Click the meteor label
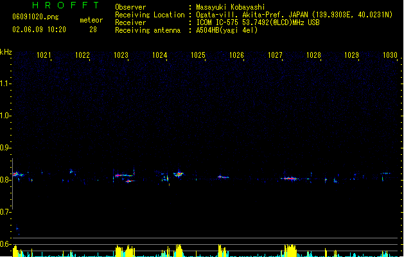404x257 pixels. click(91, 20)
